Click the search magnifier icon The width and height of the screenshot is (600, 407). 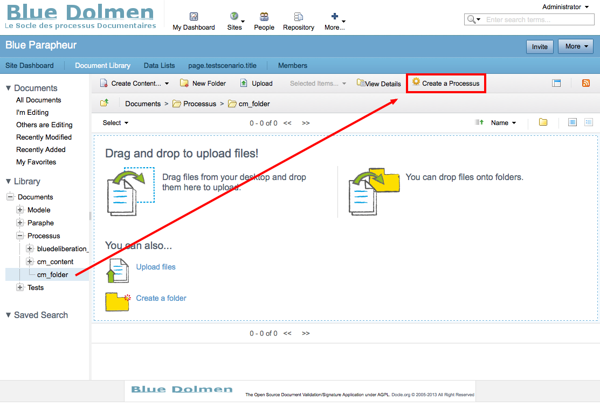click(x=471, y=19)
